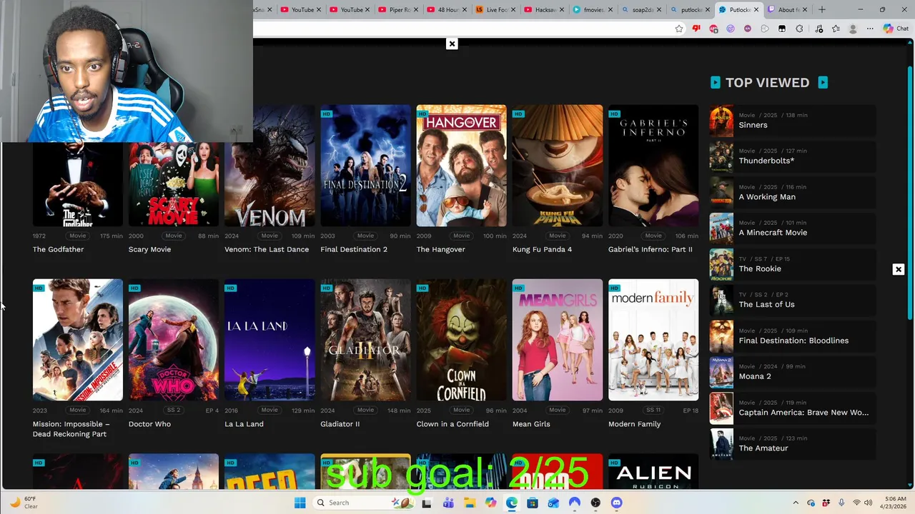915x514 pixels.
Task: Open A Working Man in Top Viewed
Action: coord(792,193)
